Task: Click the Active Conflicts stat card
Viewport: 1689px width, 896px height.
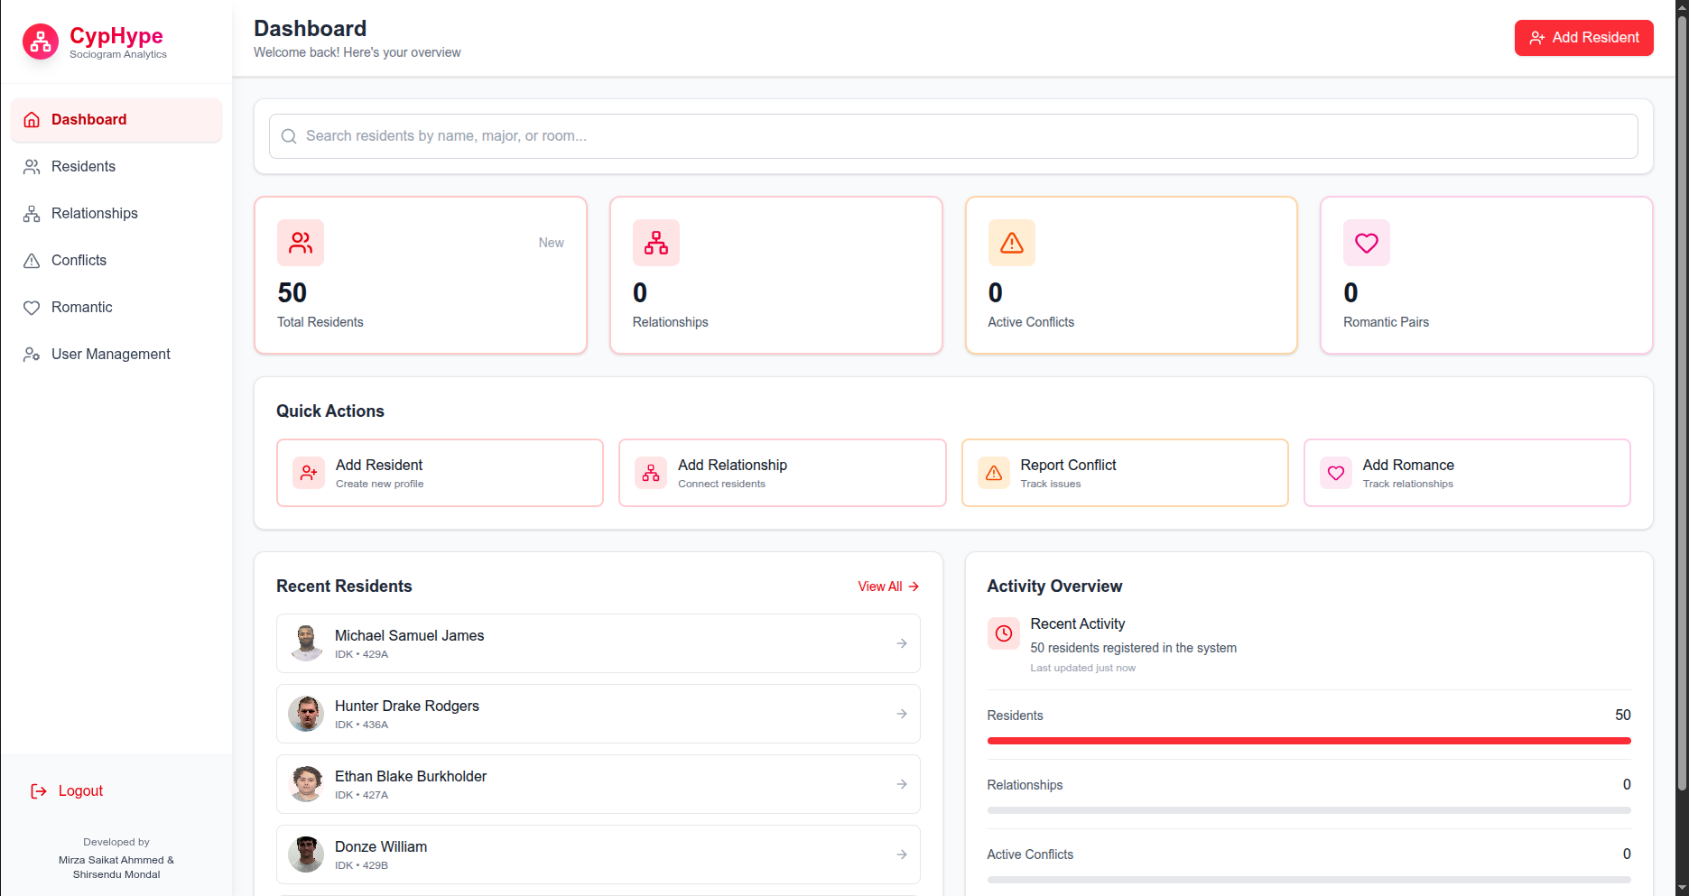Action: [x=1131, y=275]
